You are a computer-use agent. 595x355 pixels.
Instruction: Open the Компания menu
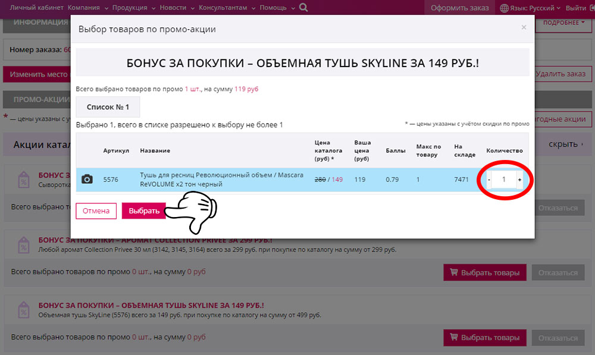pyautogui.click(x=87, y=8)
